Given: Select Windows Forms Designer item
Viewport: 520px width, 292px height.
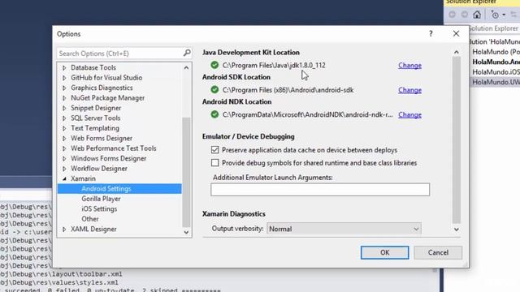Looking at the screenshot, I should [108, 158].
